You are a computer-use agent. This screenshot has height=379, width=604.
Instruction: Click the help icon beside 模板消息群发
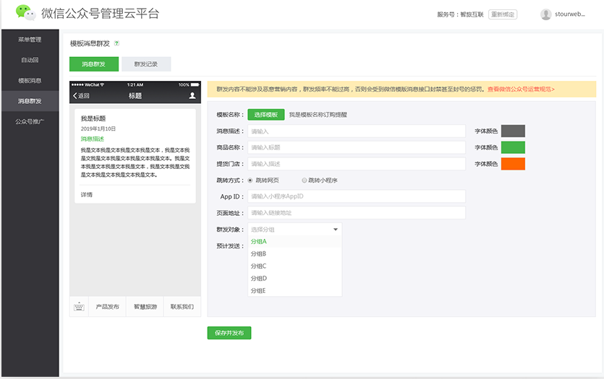click(x=116, y=43)
